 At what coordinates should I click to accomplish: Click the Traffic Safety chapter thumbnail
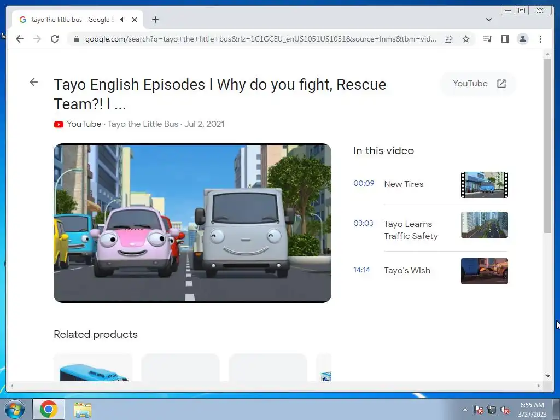pos(485,225)
